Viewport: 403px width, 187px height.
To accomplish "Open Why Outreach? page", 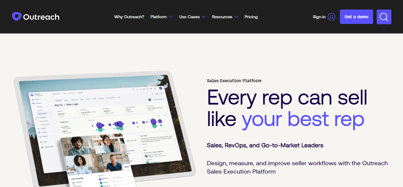I will coord(129,17).
